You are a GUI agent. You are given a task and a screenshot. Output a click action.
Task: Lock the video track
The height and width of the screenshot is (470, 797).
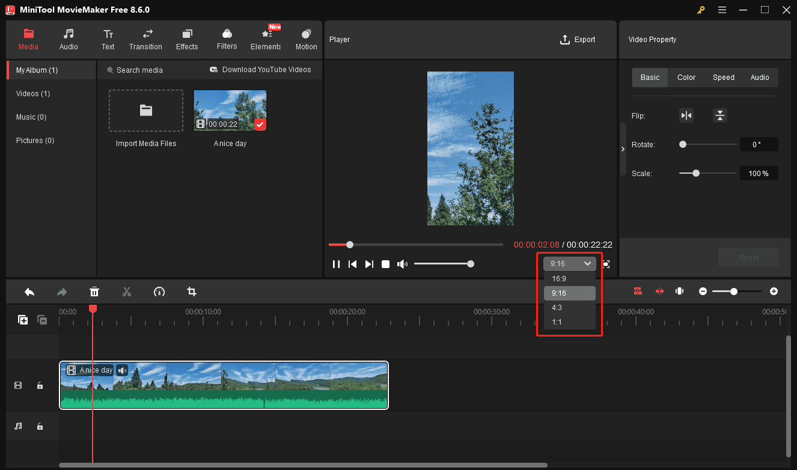point(40,385)
